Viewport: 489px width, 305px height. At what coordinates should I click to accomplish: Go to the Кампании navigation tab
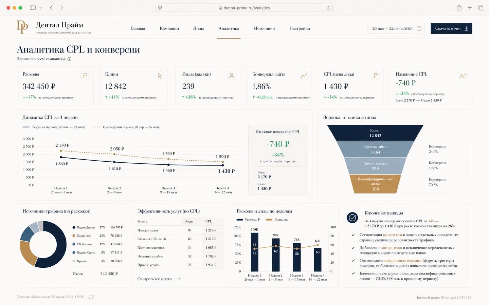(x=169, y=28)
